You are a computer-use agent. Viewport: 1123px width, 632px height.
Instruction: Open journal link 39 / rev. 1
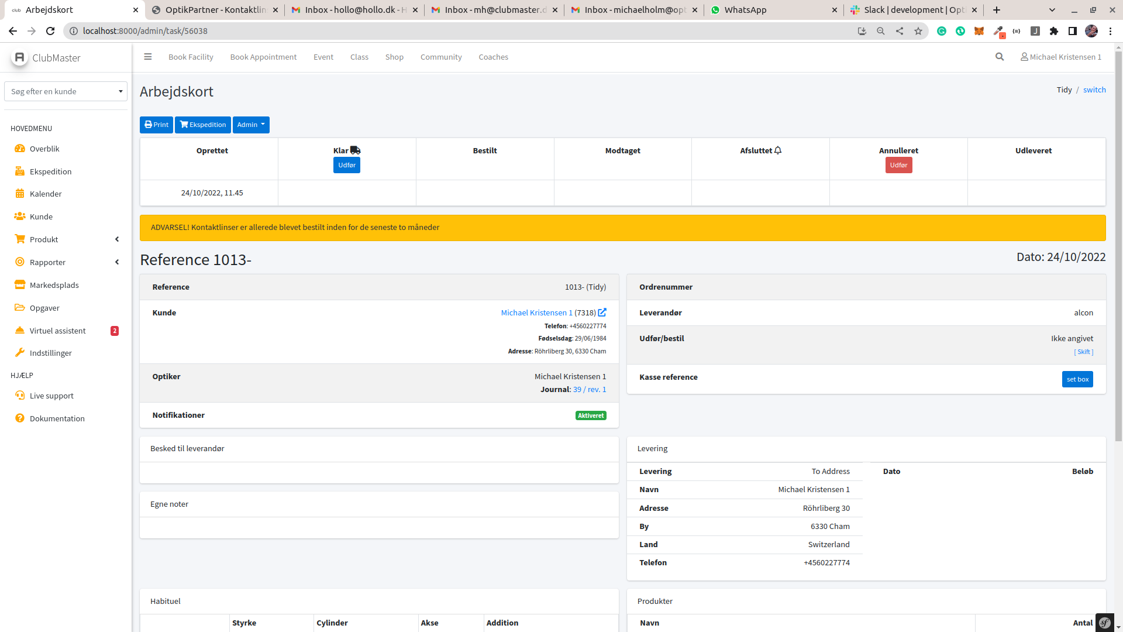589,389
